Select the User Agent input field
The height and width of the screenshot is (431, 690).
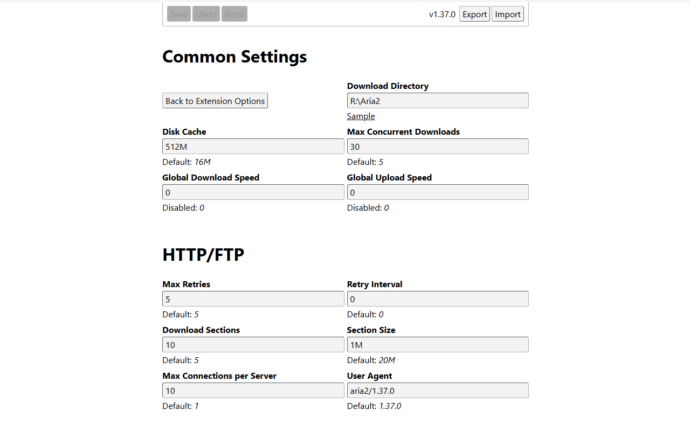(437, 391)
